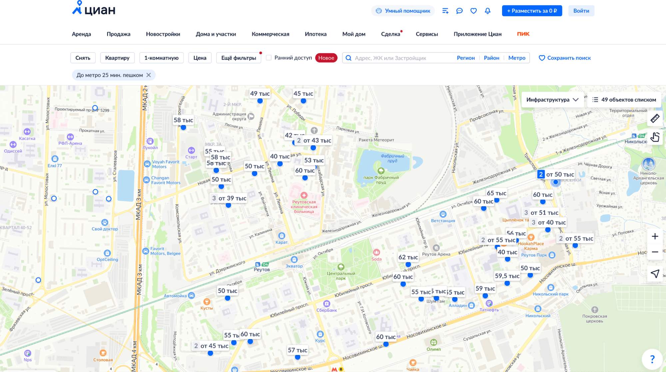Expand the Инфраструктура dropdown
This screenshot has width=666, height=372.
click(552, 100)
